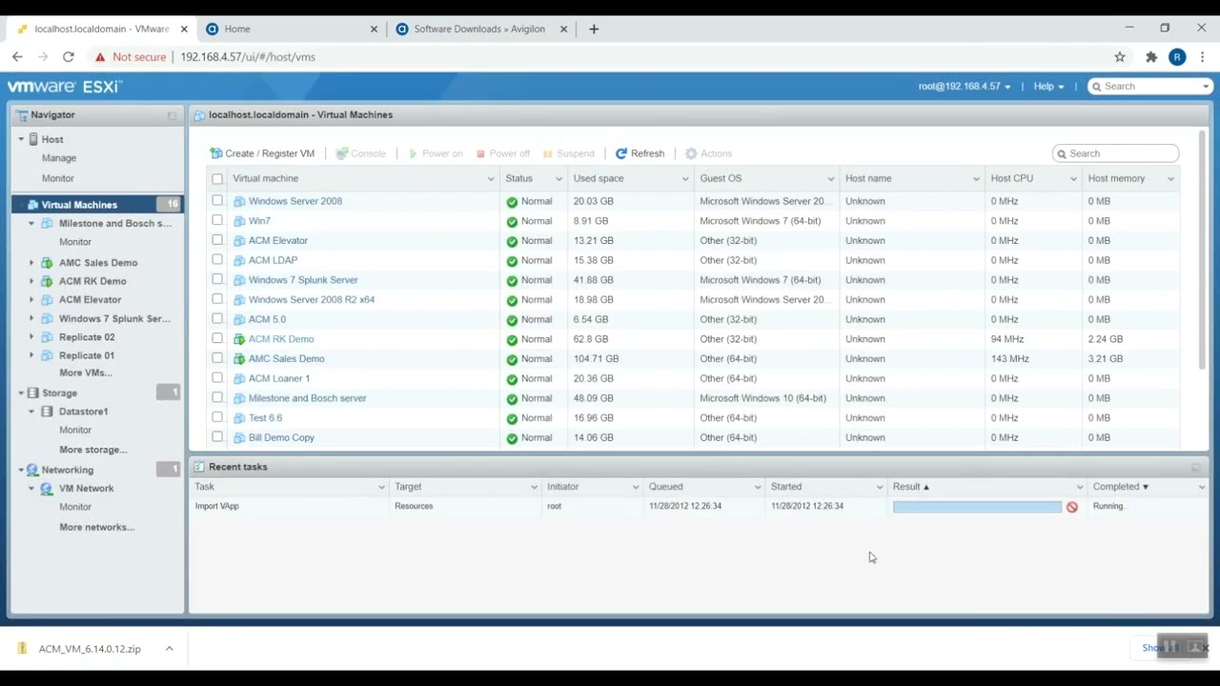1220x686 pixels.
Task: Toggle the select-all VMs checkbox
Action: pyautogui.click(x=217, y=179)
